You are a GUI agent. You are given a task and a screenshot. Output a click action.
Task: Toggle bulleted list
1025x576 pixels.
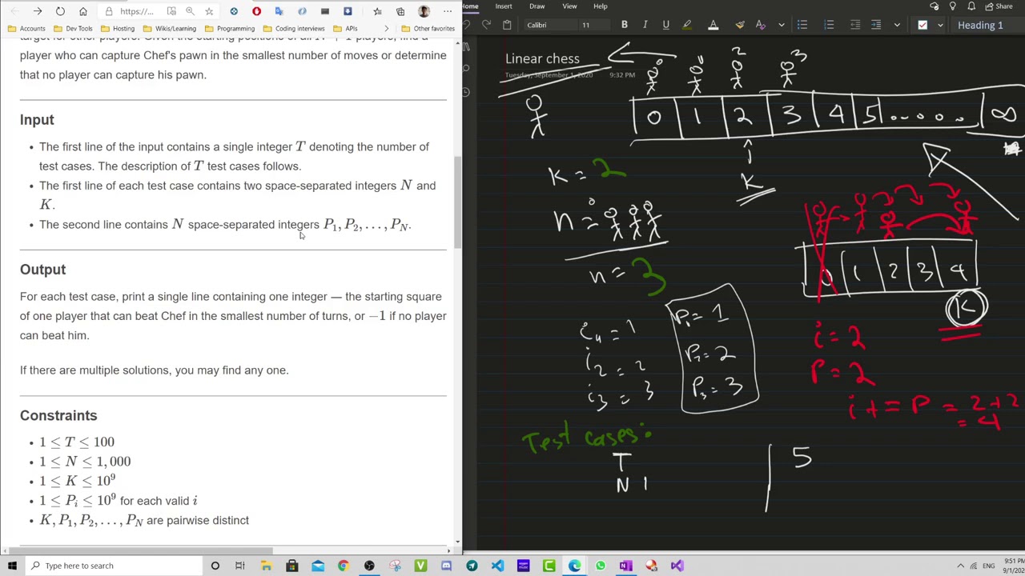coord(802,25)
